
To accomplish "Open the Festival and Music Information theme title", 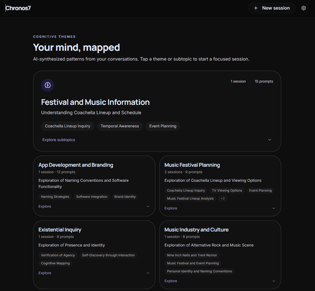I will pos(95,102).
